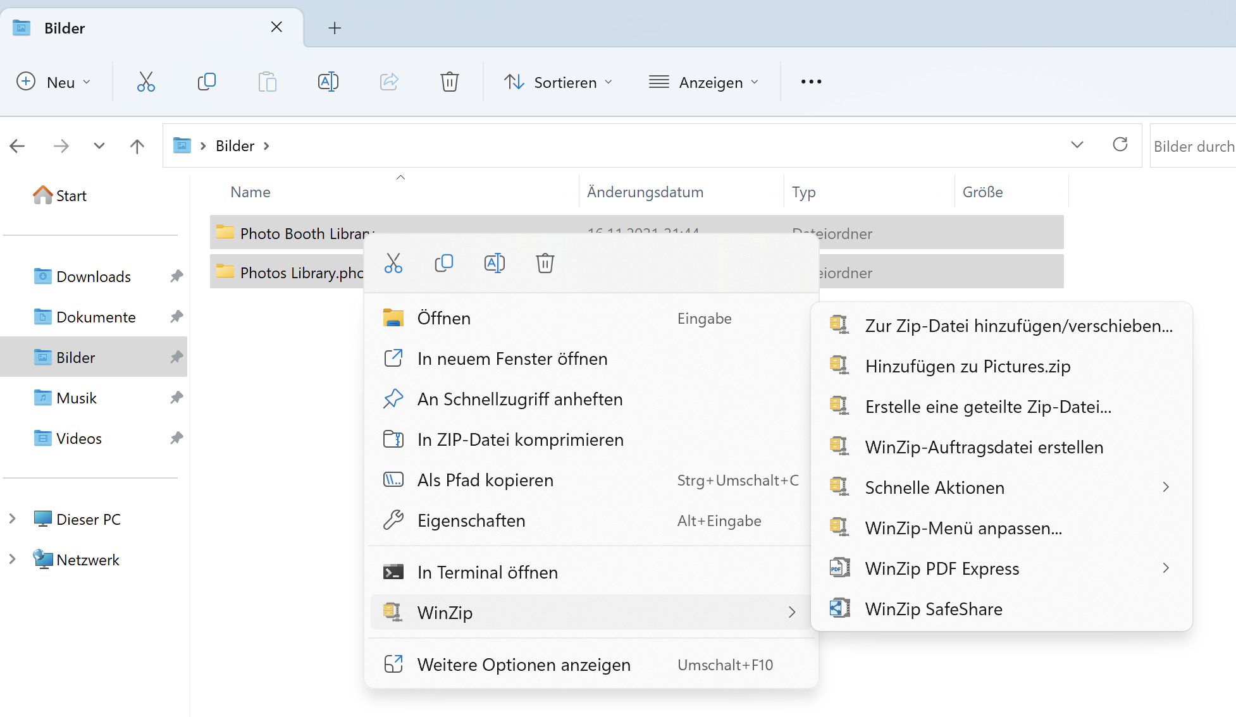Click the pin icon next to Downloads

(176, 276)
